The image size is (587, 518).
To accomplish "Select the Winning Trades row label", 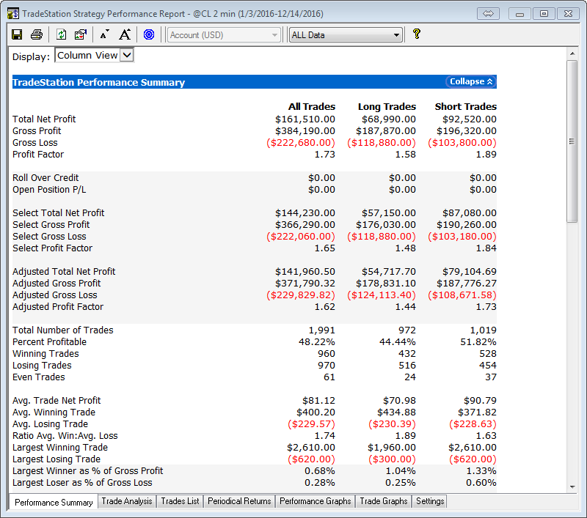I will tap(45, 354).
